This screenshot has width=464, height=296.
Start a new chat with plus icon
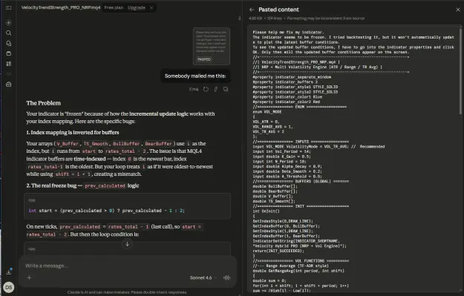coord(9,22)
